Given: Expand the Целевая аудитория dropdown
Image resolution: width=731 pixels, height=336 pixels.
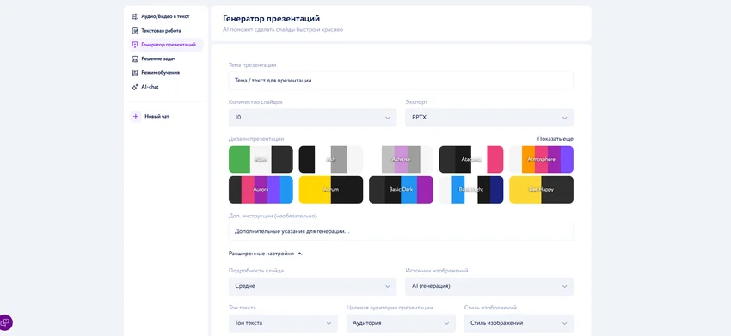Looking at the screenshot, I should [x=401, y=323].
